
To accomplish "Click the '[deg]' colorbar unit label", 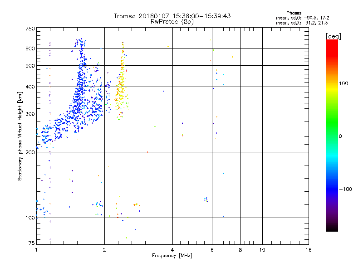I will point(333,36).
